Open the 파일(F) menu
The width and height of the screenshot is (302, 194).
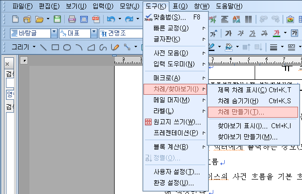[22, 6]
